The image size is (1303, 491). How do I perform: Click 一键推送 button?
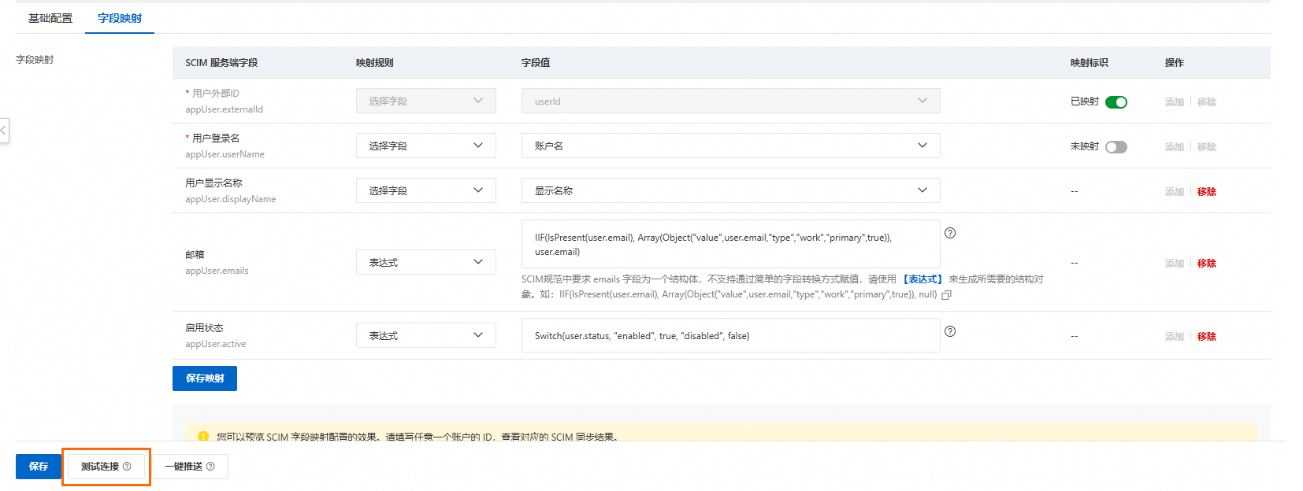190,467
